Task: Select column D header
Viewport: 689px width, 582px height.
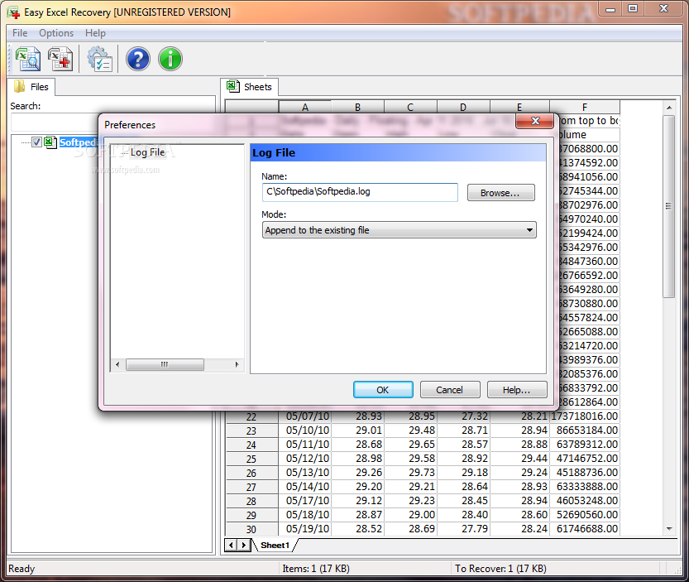Action: (463, 108)
